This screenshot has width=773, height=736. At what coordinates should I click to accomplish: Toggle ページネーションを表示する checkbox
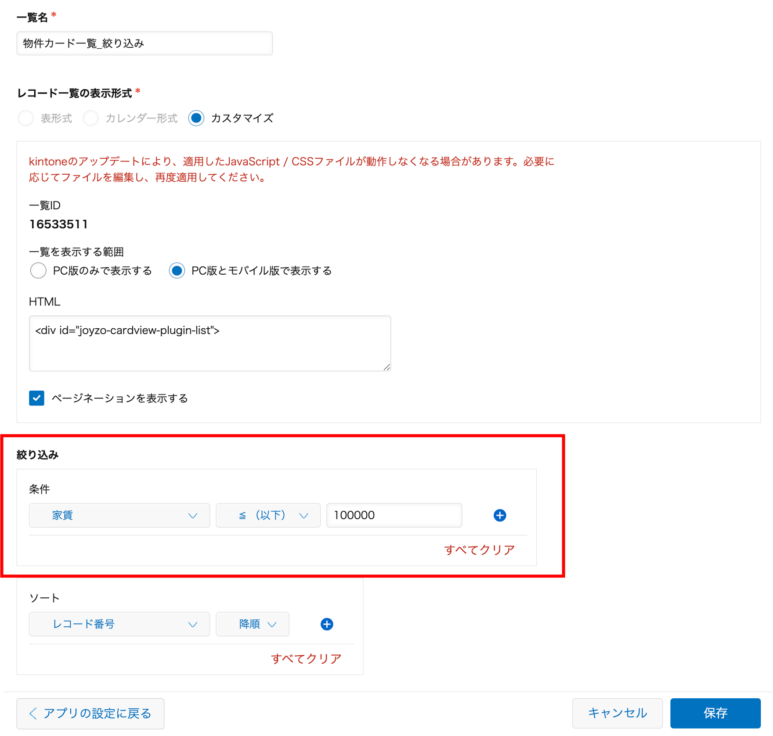pyautogui.click(x=37, y=398)
